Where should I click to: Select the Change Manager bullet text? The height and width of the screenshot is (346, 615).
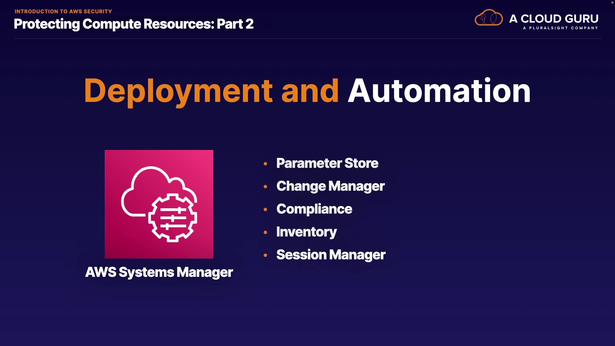click(330, 186)
